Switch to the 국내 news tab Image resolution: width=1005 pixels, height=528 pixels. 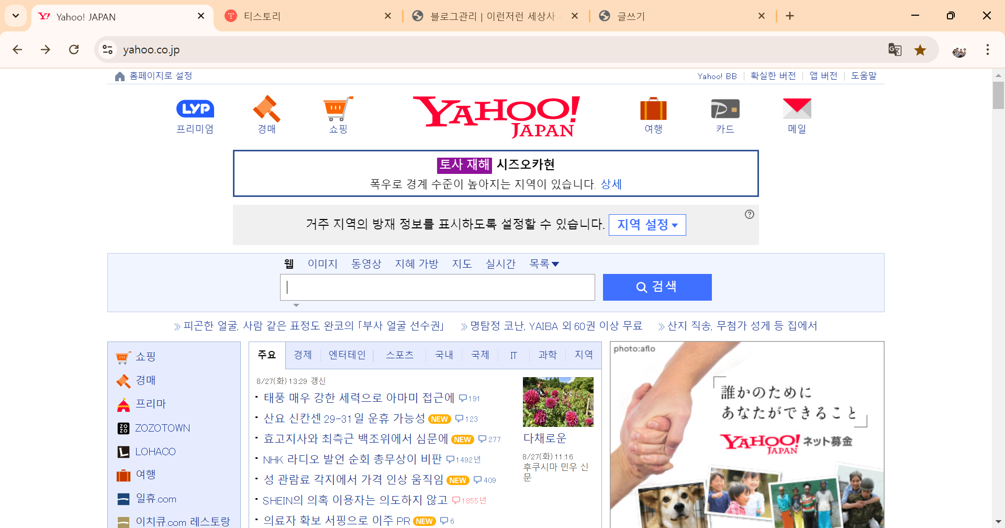(444, 355)
